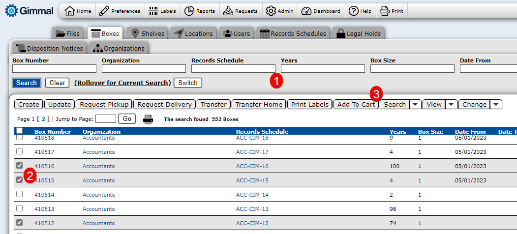Click the Reports pie chart icon
The height and width of the screenshot is (234, 517).
pyautogui.click(x=189, y=11)
